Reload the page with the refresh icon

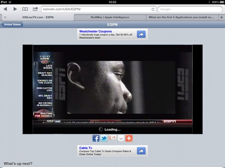coord(153,9)
